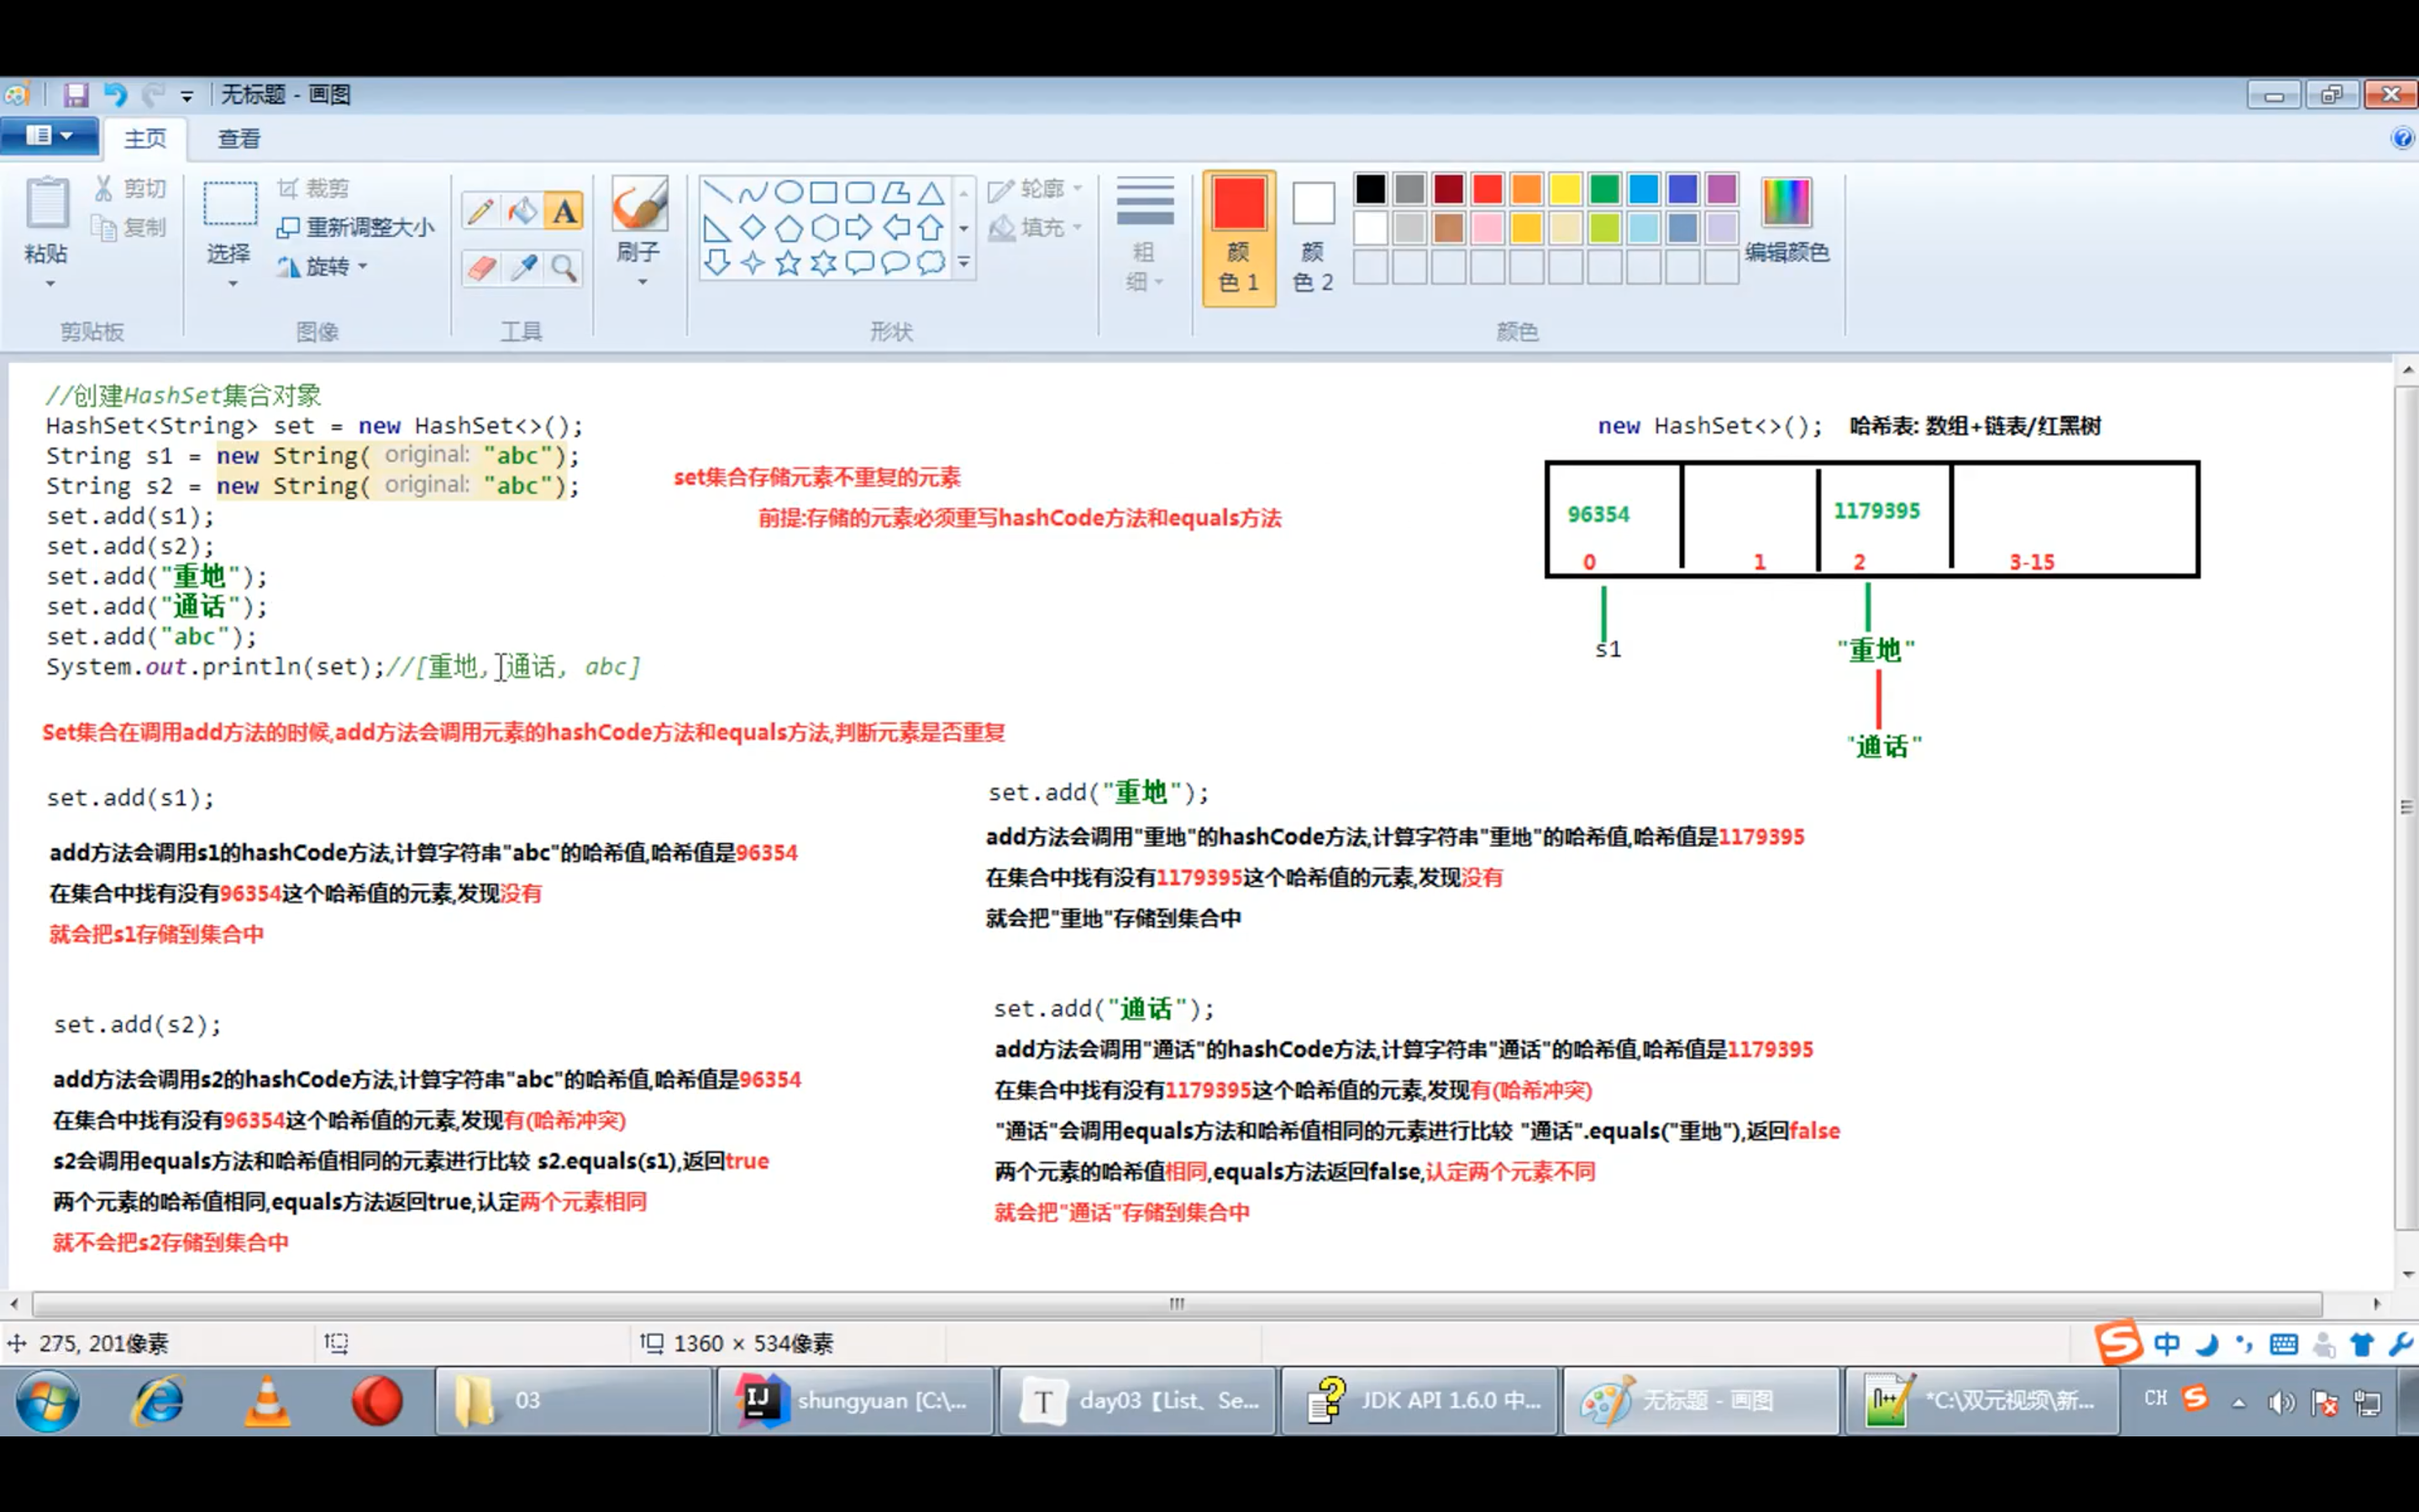Expand the shapes gallery more arrow
This screenshot has width=2419, height=1512.
[x=964, y=263]
